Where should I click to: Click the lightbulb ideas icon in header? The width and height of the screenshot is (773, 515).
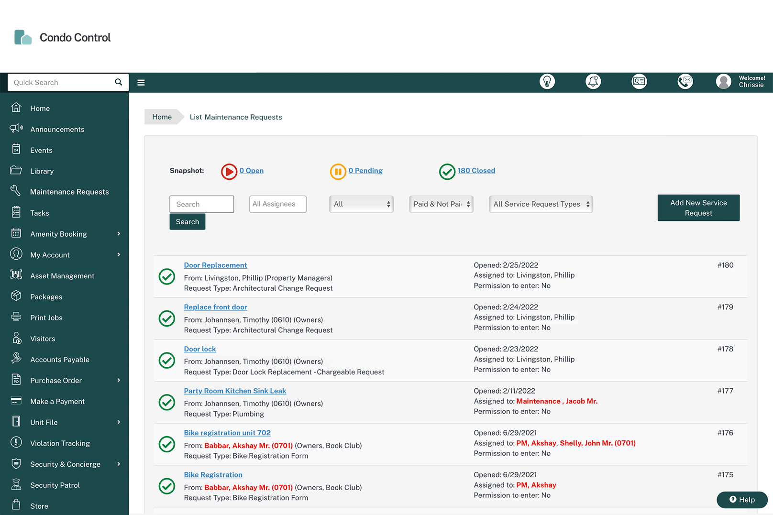[x=547, y=82]
